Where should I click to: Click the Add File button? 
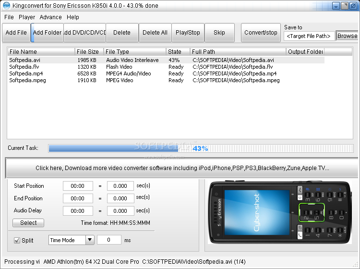tap(16, 33)
